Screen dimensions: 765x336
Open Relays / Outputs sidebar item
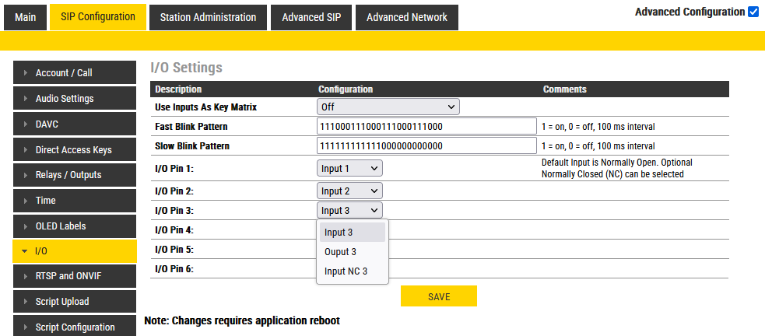click(75, 175)
